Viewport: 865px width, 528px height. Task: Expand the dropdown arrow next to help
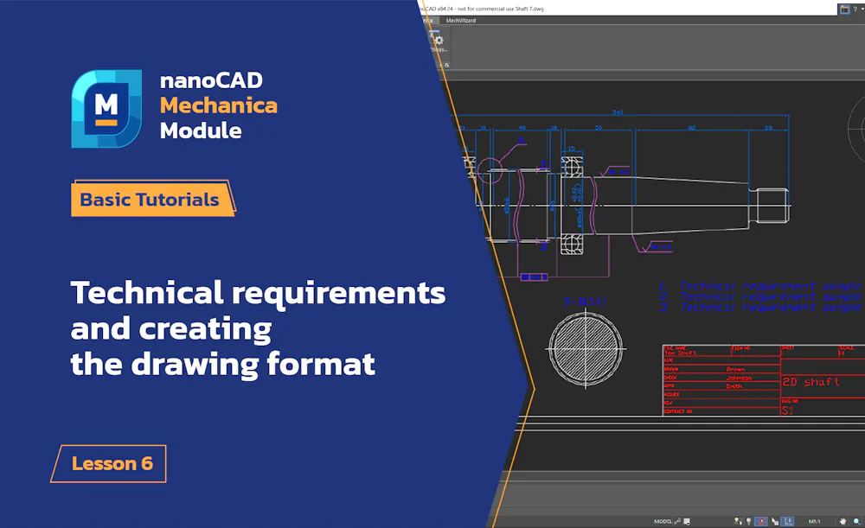click(x=862, y=9)
